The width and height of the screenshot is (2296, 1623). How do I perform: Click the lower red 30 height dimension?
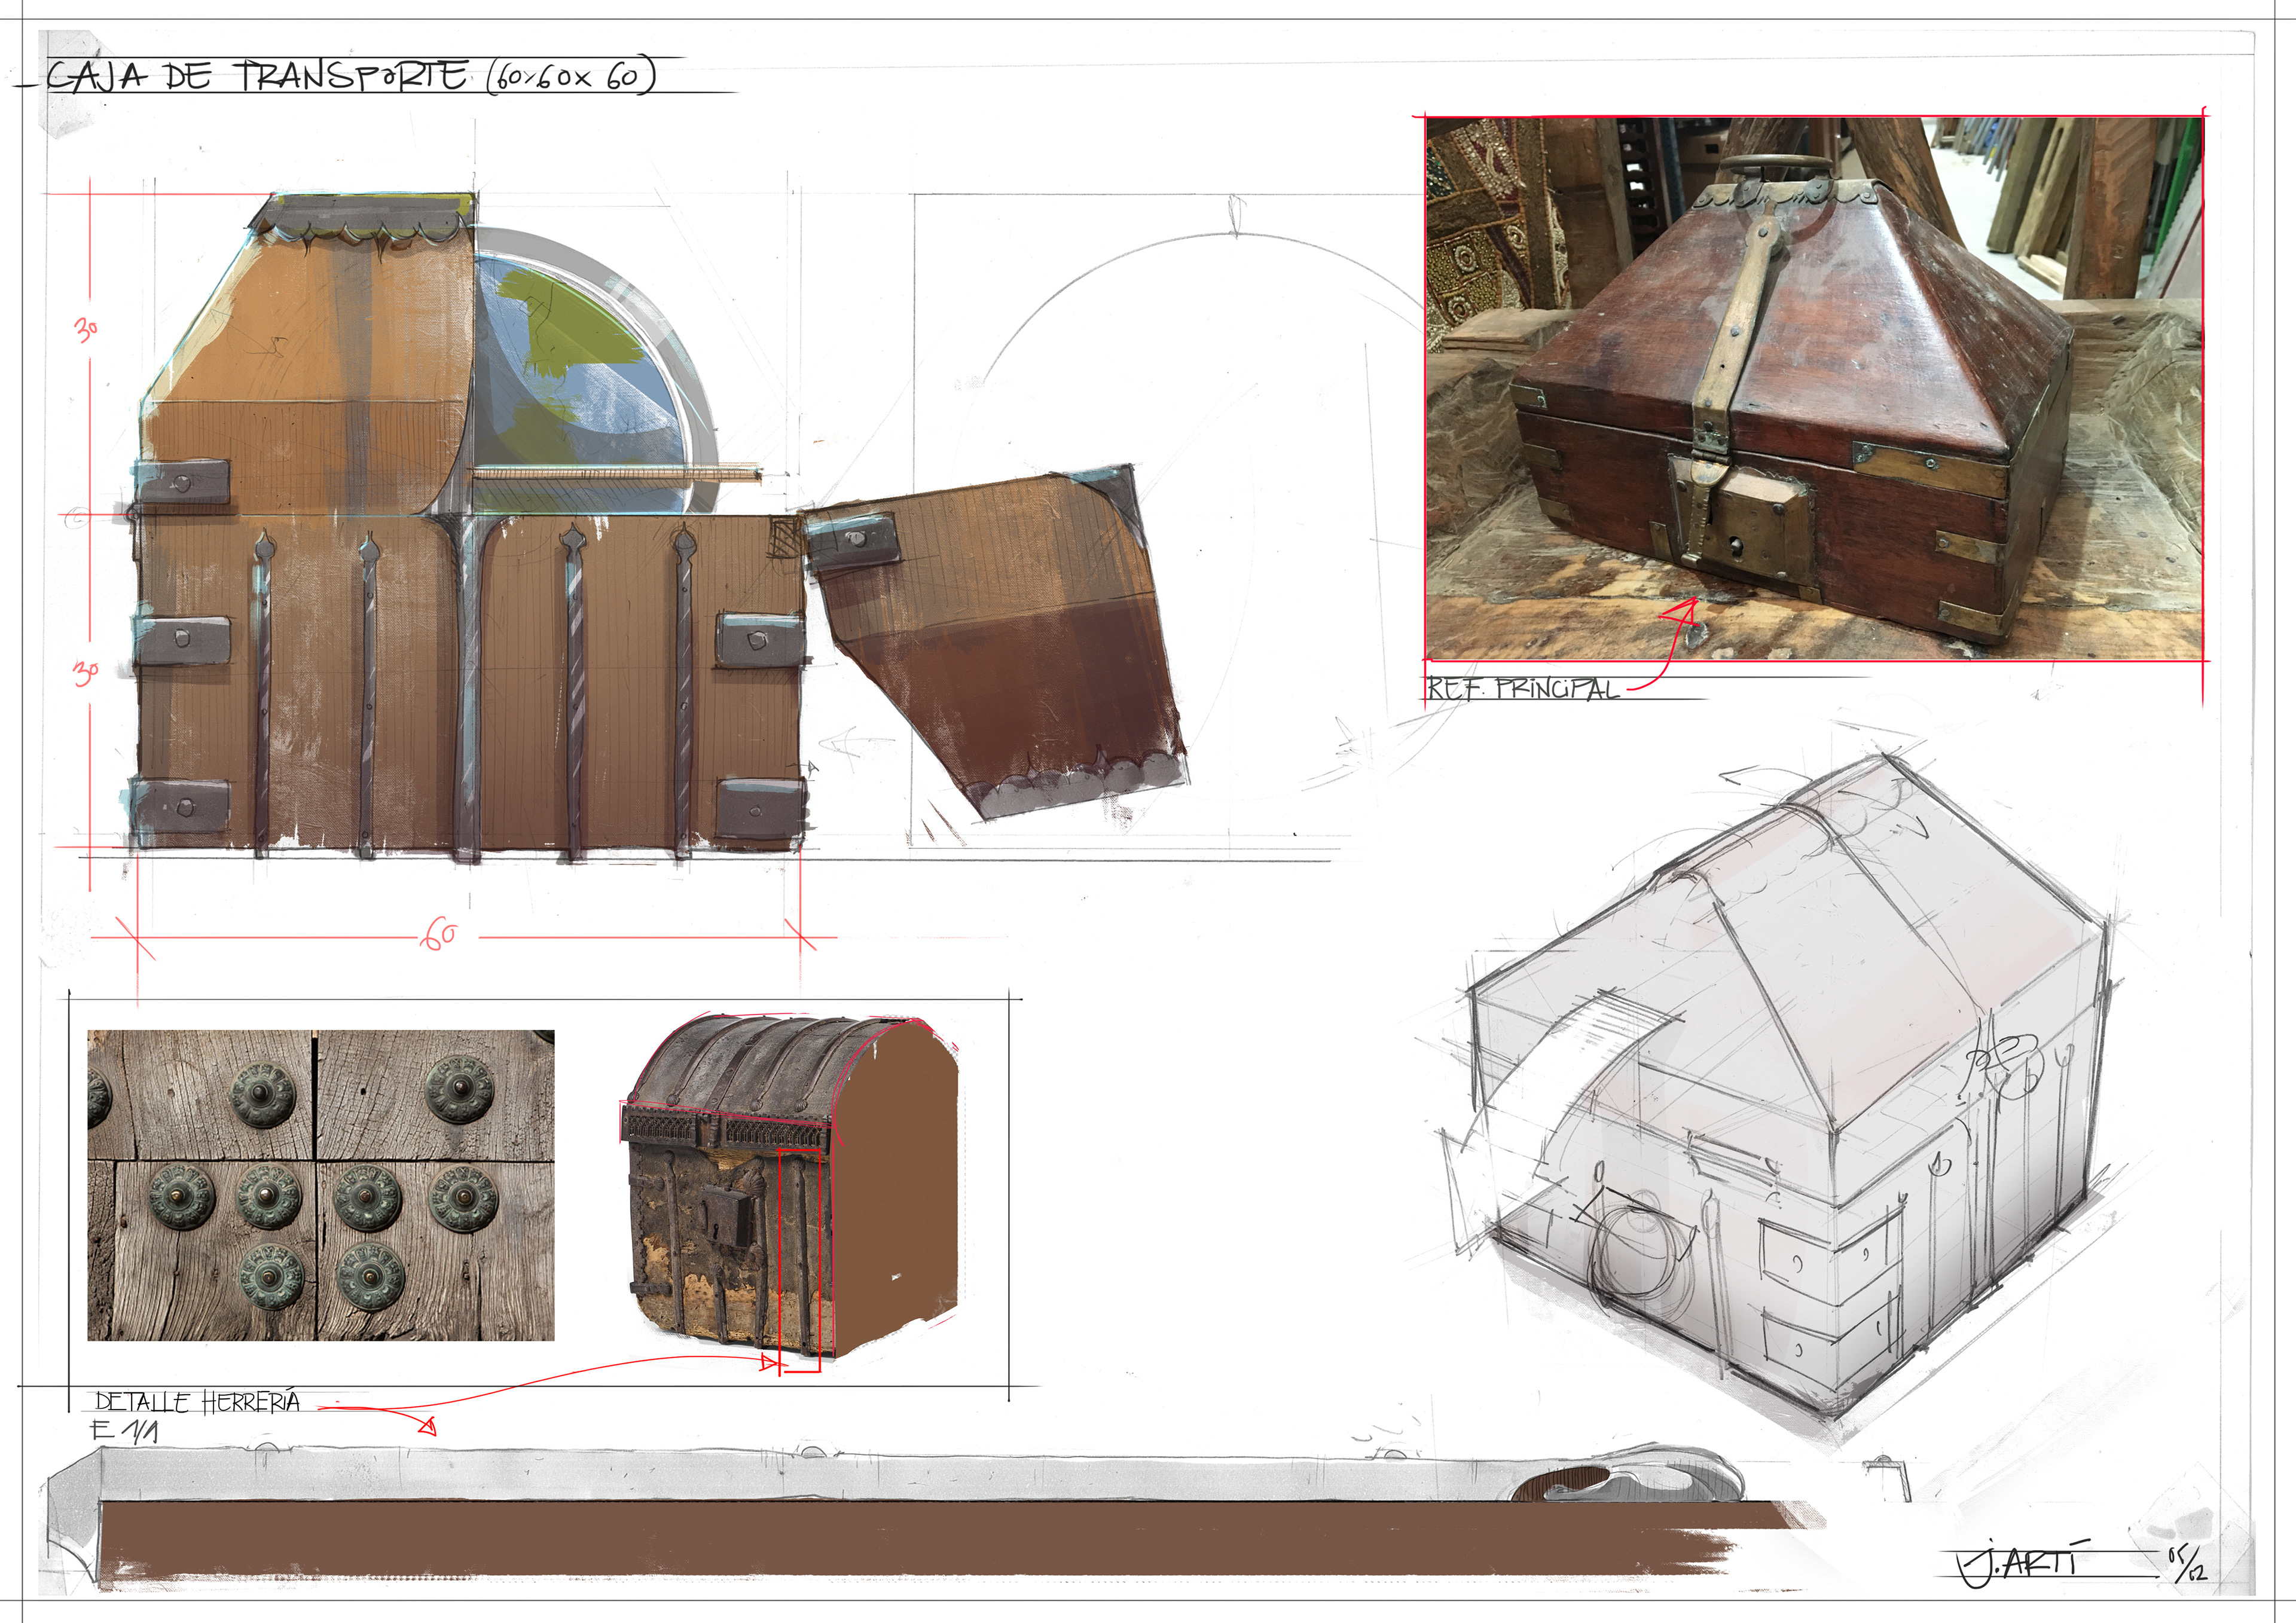(85, 673)
